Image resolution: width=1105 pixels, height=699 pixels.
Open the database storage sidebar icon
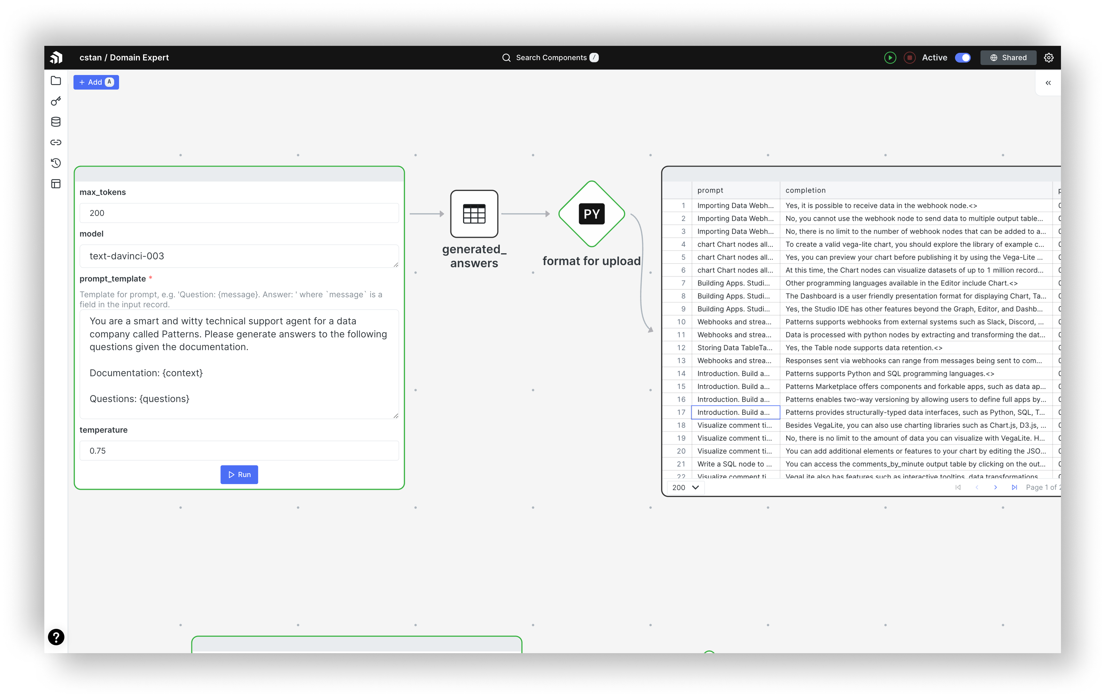56,122
